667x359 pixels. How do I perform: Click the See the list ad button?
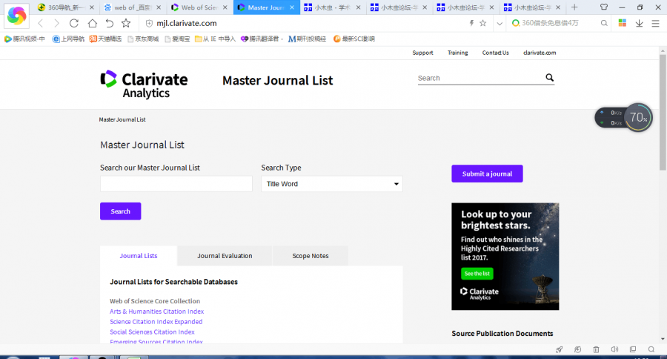pos(477,274)
